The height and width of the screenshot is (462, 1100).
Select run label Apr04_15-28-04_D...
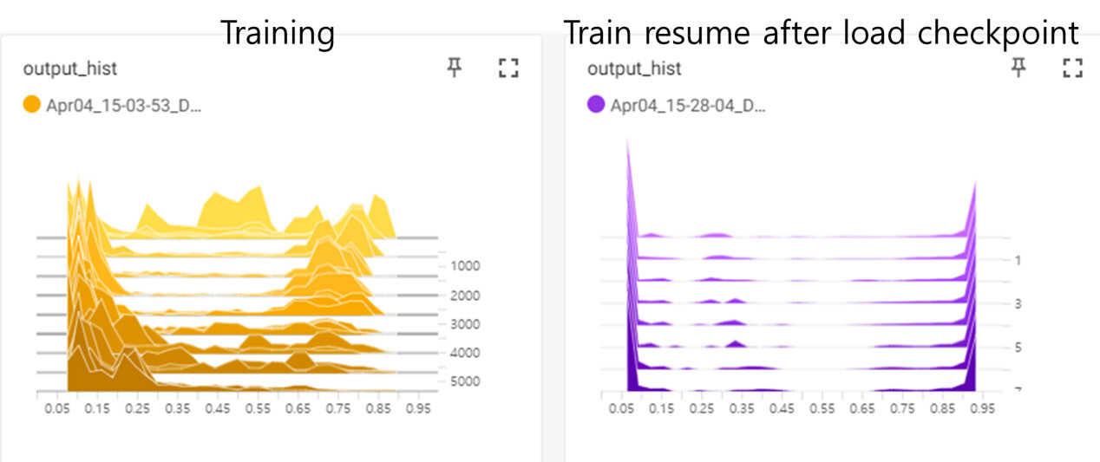(x=688, y=106)
